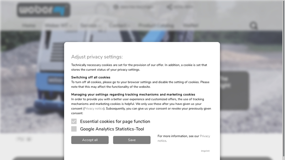The width and height of the screenshot is (285, 160).
Task: Expand the Service navigation dropdown
Action: point(90,26)
